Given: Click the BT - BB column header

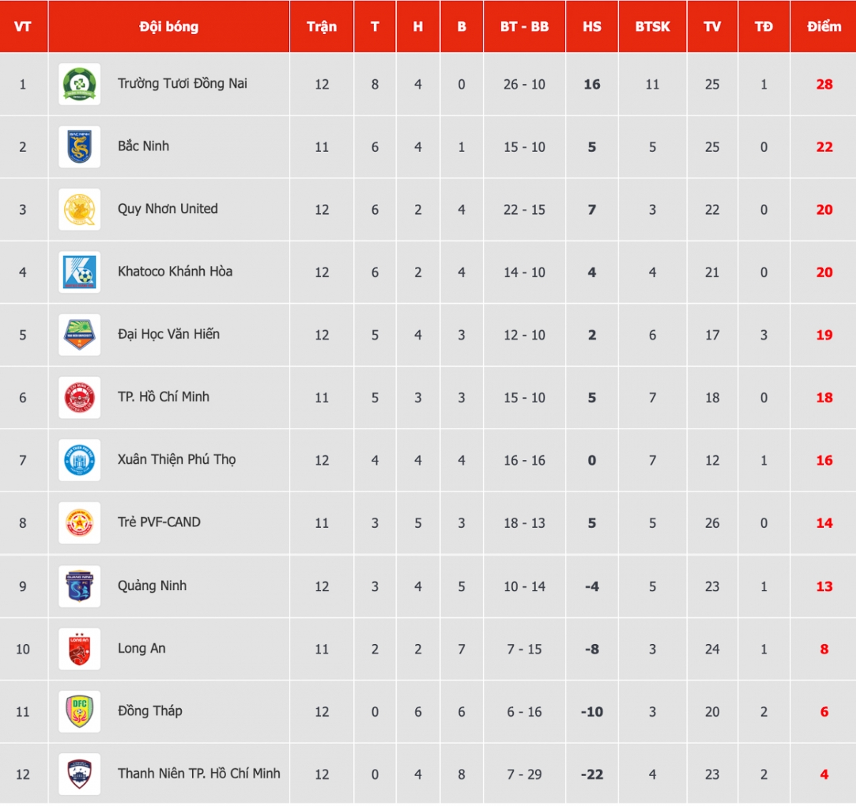Looking at the screenshot, I should tap(524, 26).
